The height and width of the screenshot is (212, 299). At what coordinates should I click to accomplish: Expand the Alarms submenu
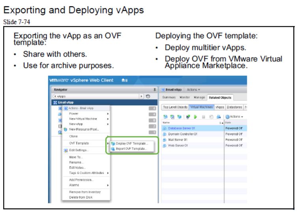click(x=87, y=185)
